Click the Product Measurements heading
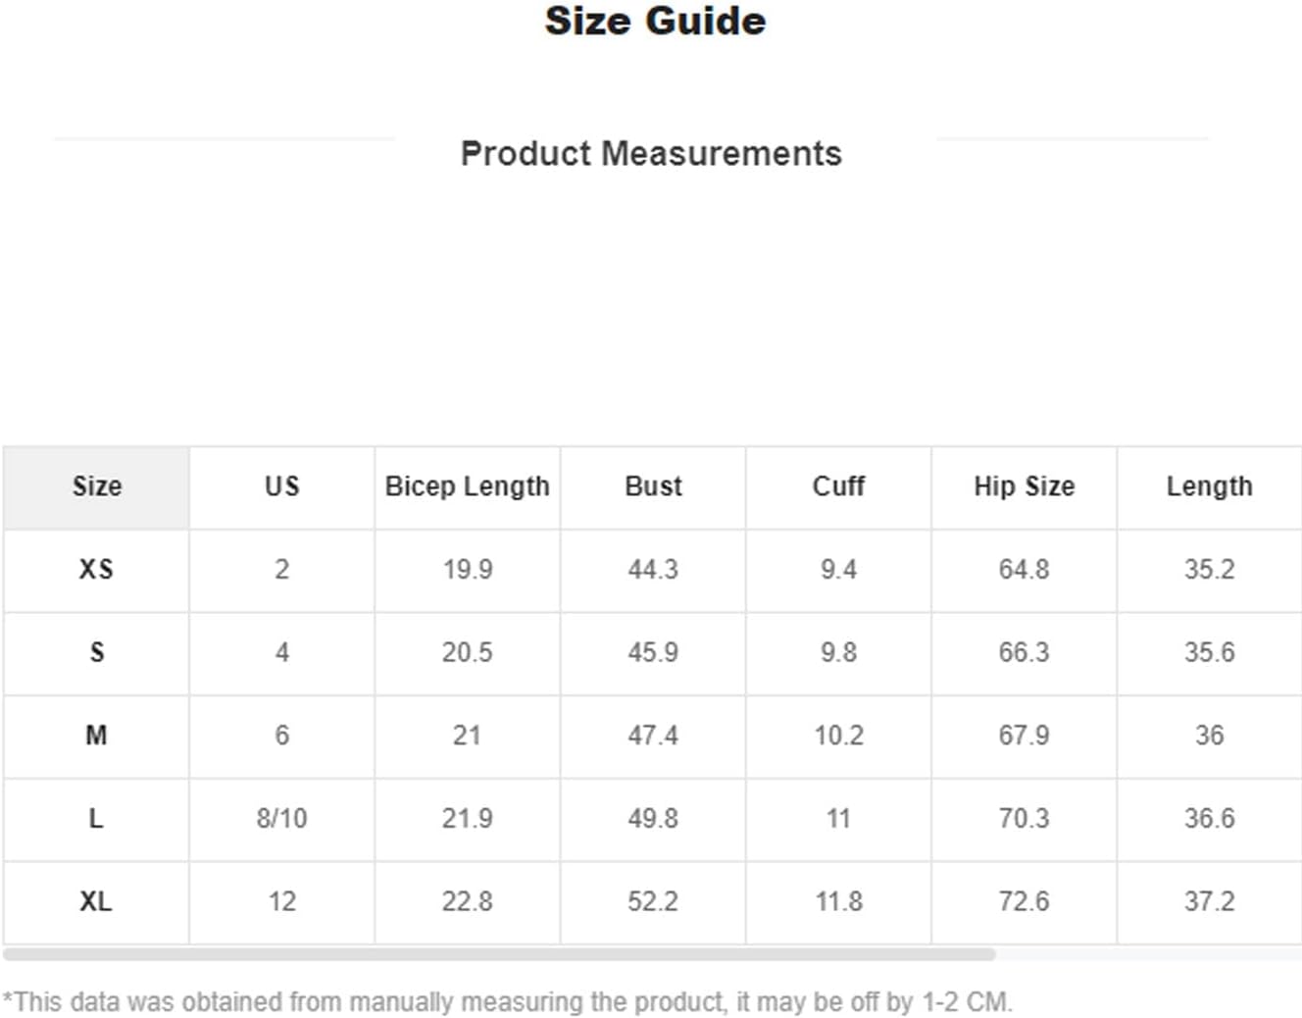Viewport: 1302px width, 1018px height. [x=651, y=154]
